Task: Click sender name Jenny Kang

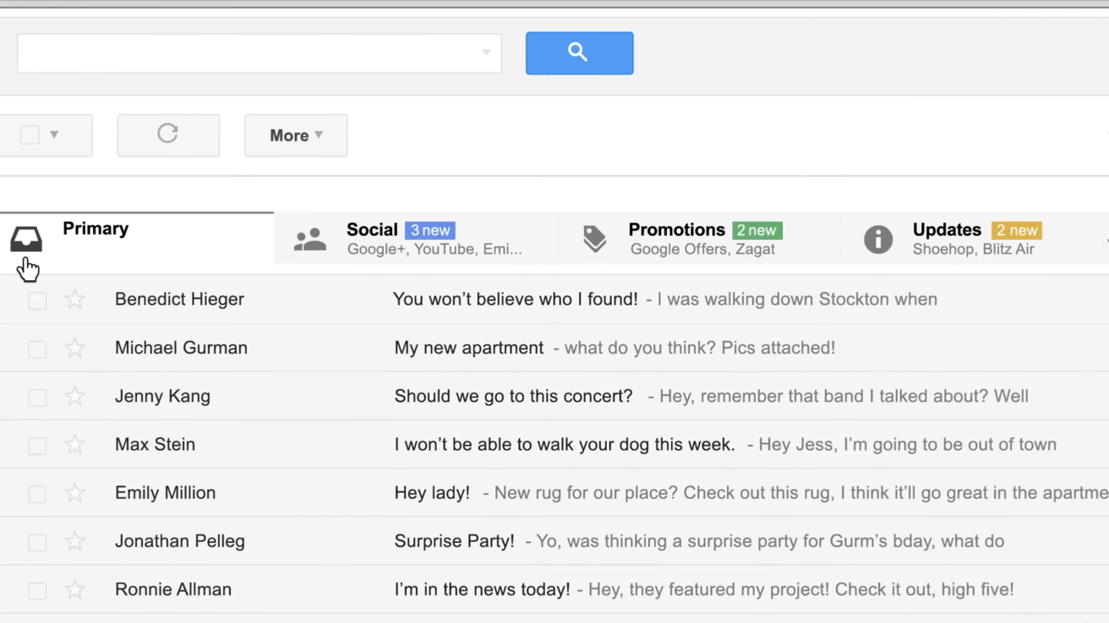Action: click(x=162, y=396)
